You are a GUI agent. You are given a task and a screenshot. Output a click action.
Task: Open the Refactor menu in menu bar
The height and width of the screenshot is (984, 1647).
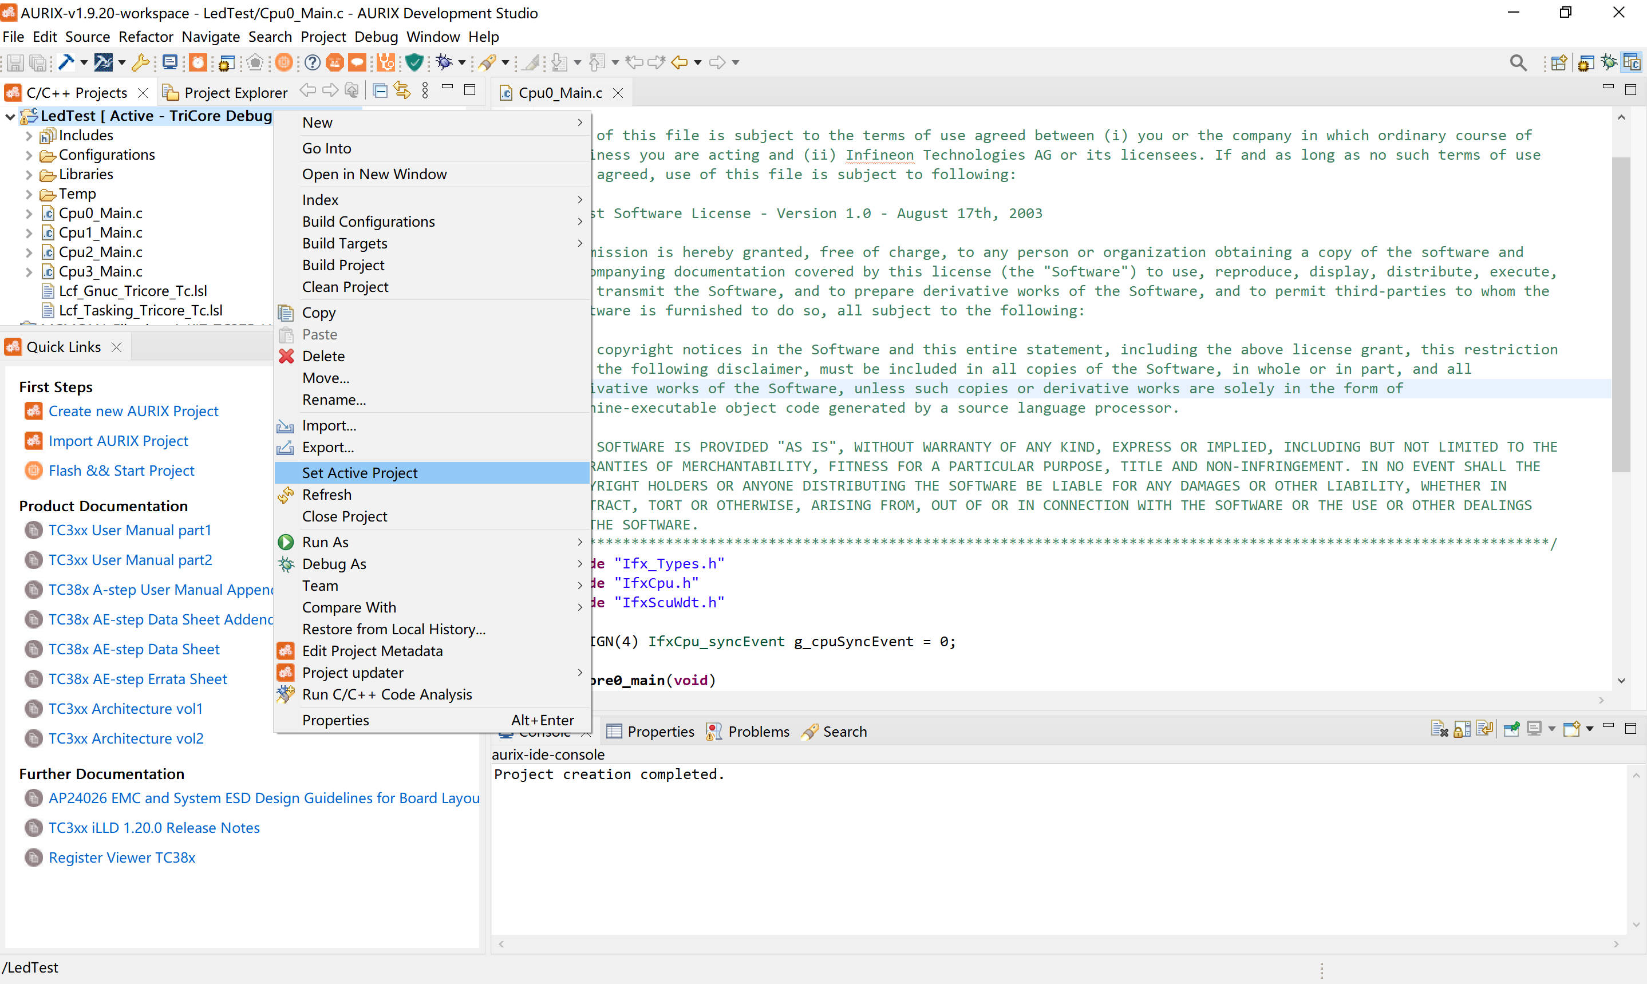(x=146, y=37)
